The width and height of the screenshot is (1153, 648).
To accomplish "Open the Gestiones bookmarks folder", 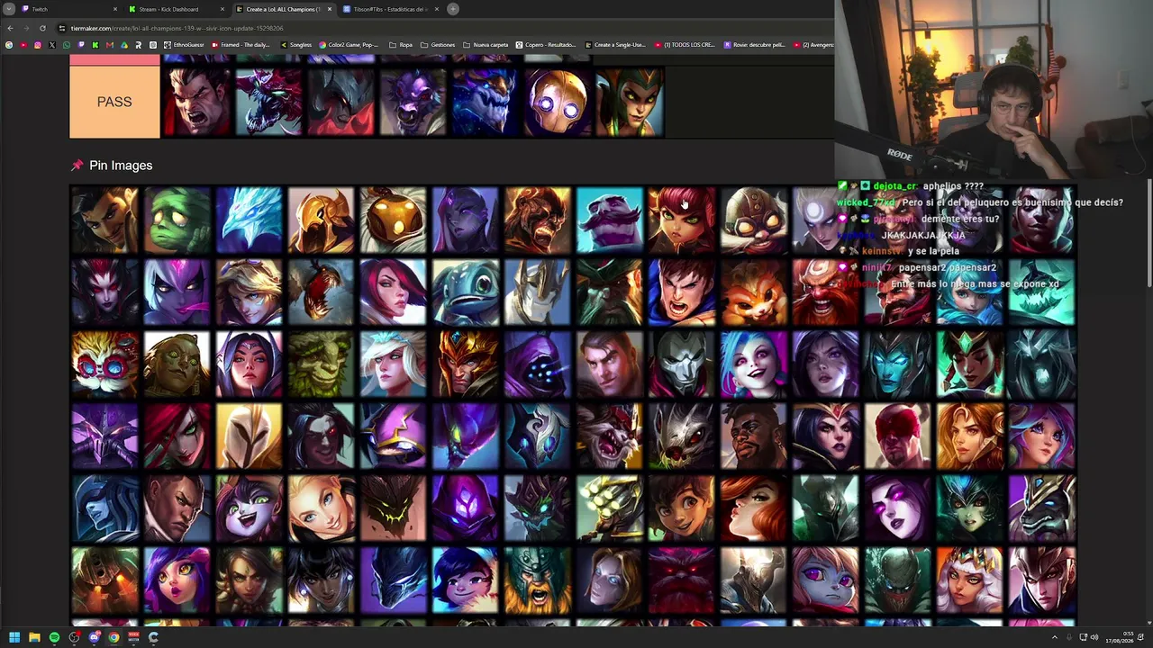I will tap(438, 45).
